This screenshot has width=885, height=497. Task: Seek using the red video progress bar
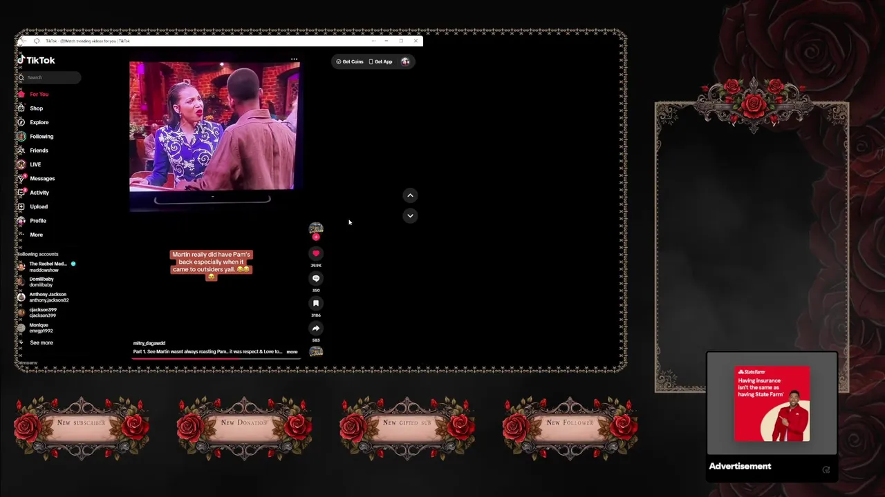click(x=215, y=358)
